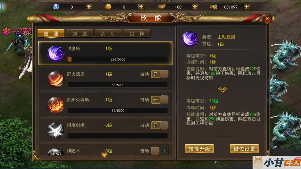
Task: Open the 剑仙 skill tab
Action: click(108, 34)
